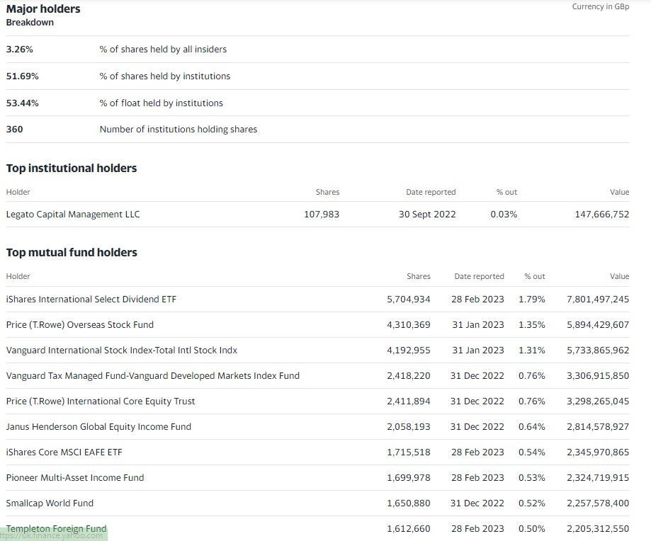Click the Top mutual fund holders heading

click(72, 252)
